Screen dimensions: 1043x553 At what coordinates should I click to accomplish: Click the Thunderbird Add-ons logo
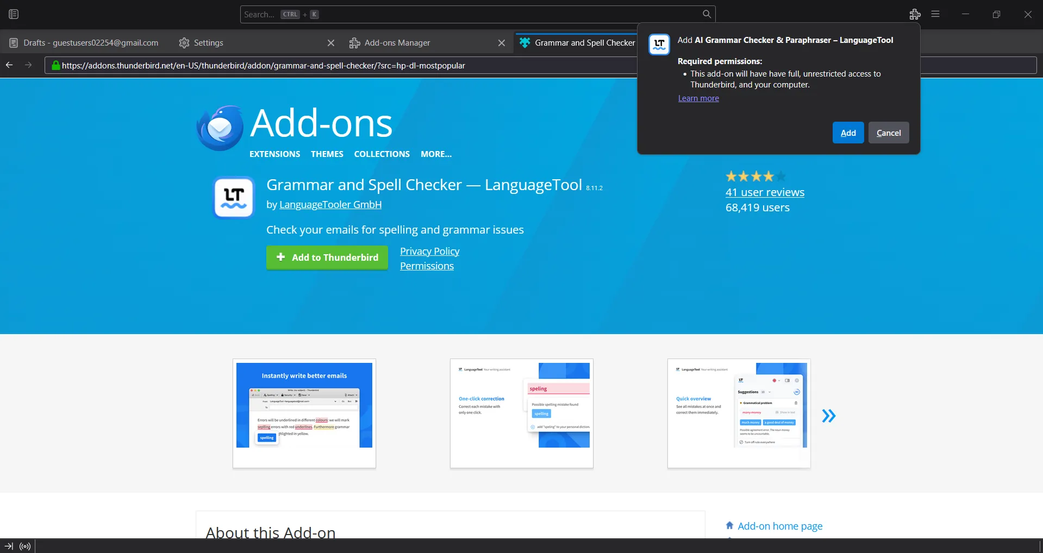(220, 128)
